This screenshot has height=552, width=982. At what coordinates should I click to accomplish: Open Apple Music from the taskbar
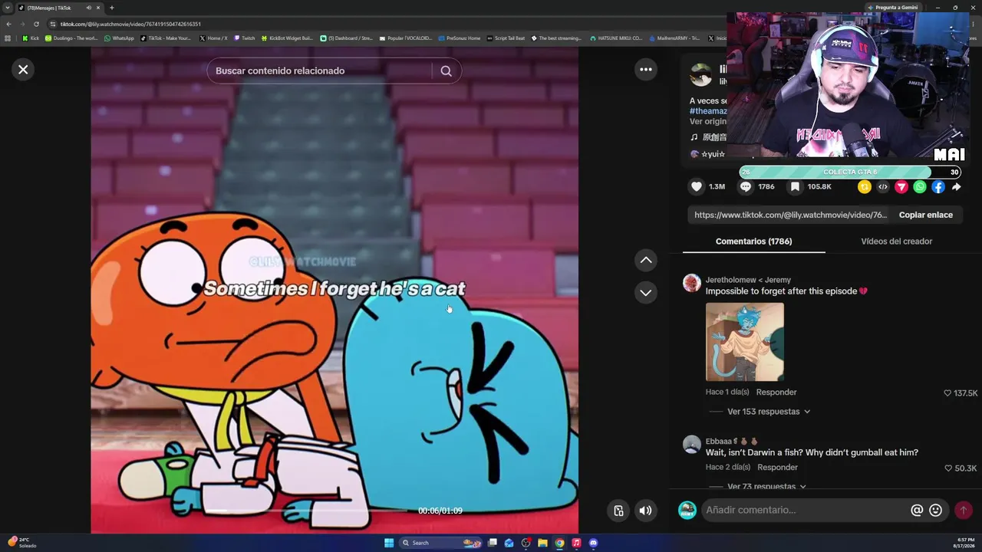tap(576, 543)
